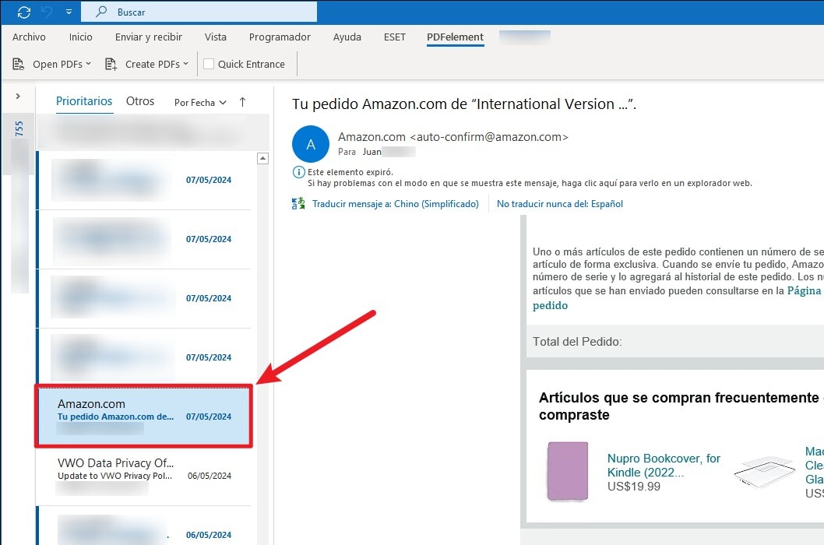
Task: Expand the folder pane chevron
Action: 18,97
